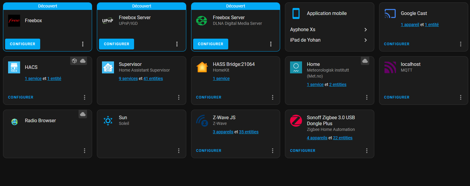
Task: Open the Home card '2 entities' link
Action: 338,85
